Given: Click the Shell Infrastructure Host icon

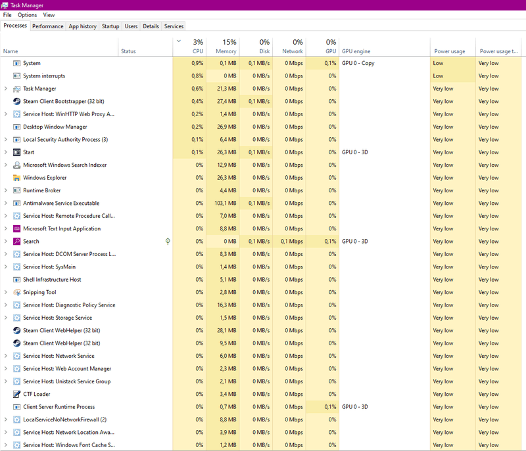Looking at the screenshot, I should pyautogui.click(x=17, y=280).
